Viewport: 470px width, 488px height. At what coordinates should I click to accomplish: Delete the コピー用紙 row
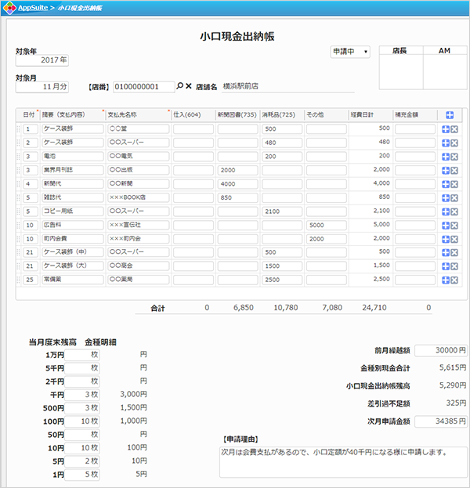point(454,211)
